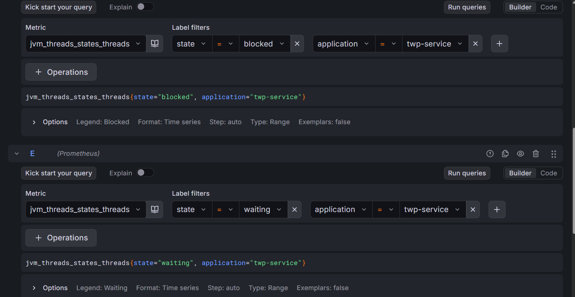Open application label dropdown in query E
The height and width of the screenshot is (297, 575).
pos(341,209)
